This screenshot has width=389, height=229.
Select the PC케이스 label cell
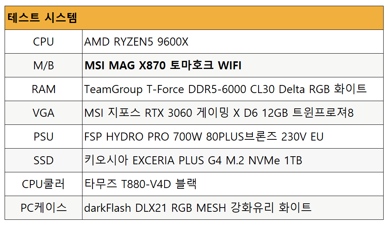click(x=43, y=208)
